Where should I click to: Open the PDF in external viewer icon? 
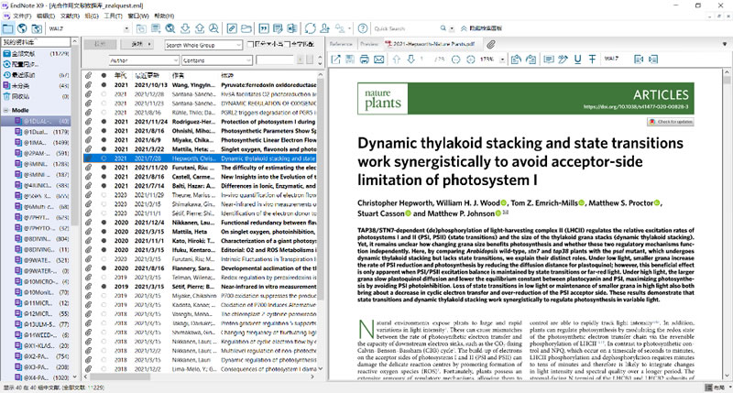tap(336, 60)
